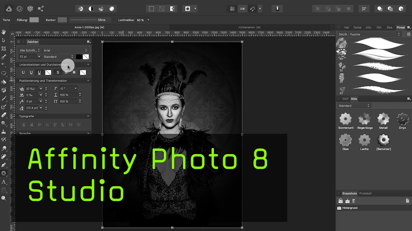Open the Füllung fill color swatch
Viewport: 412px width, 231px height.
[x=34, y=20]
